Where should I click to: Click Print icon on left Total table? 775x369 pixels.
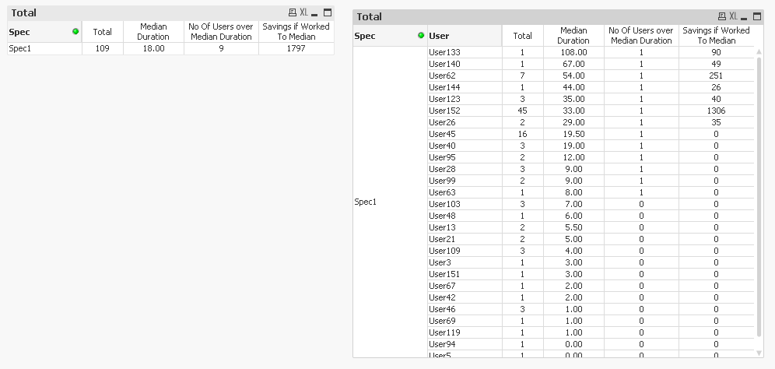tap(292, 13)
